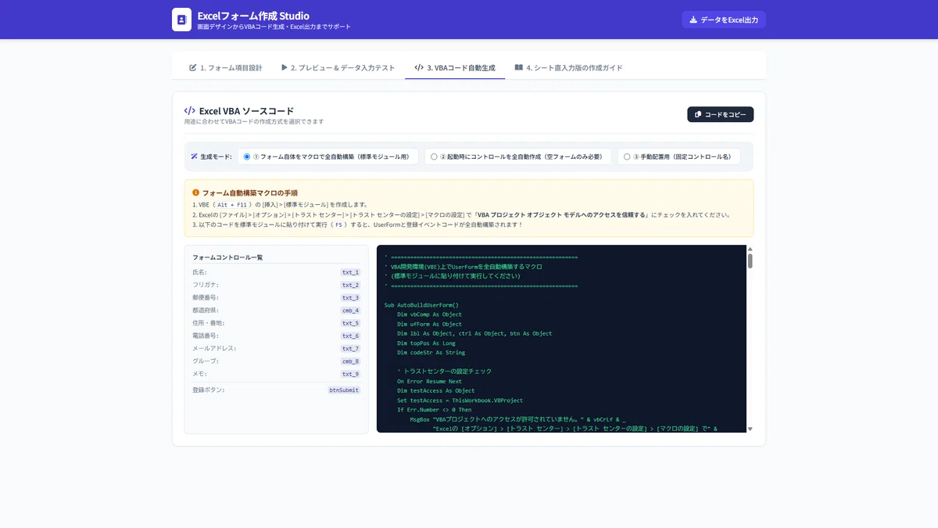Click the txt_1 control name for 氏名
This screenshot has width=938, height=528.
[x=350, y=272]
